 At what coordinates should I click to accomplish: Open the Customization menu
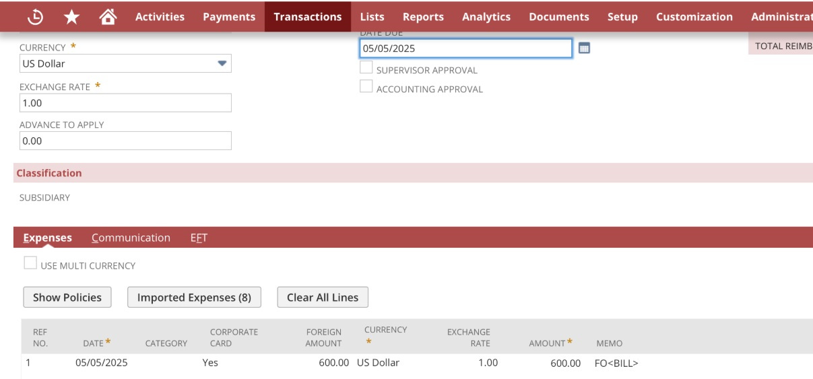click(x=694, y=17)
